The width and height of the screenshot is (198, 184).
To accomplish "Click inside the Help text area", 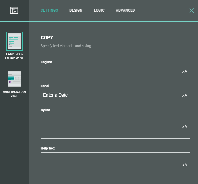I will click(x=110, y=165).
